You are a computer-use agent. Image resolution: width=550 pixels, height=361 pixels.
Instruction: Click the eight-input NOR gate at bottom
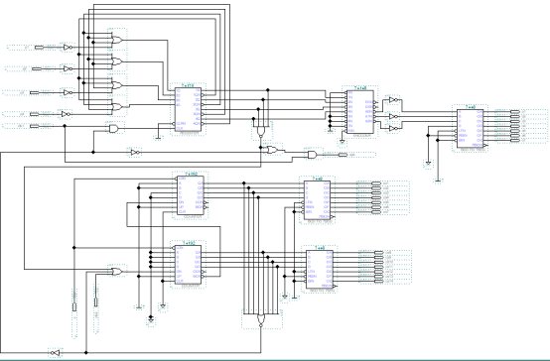[261, 320]
